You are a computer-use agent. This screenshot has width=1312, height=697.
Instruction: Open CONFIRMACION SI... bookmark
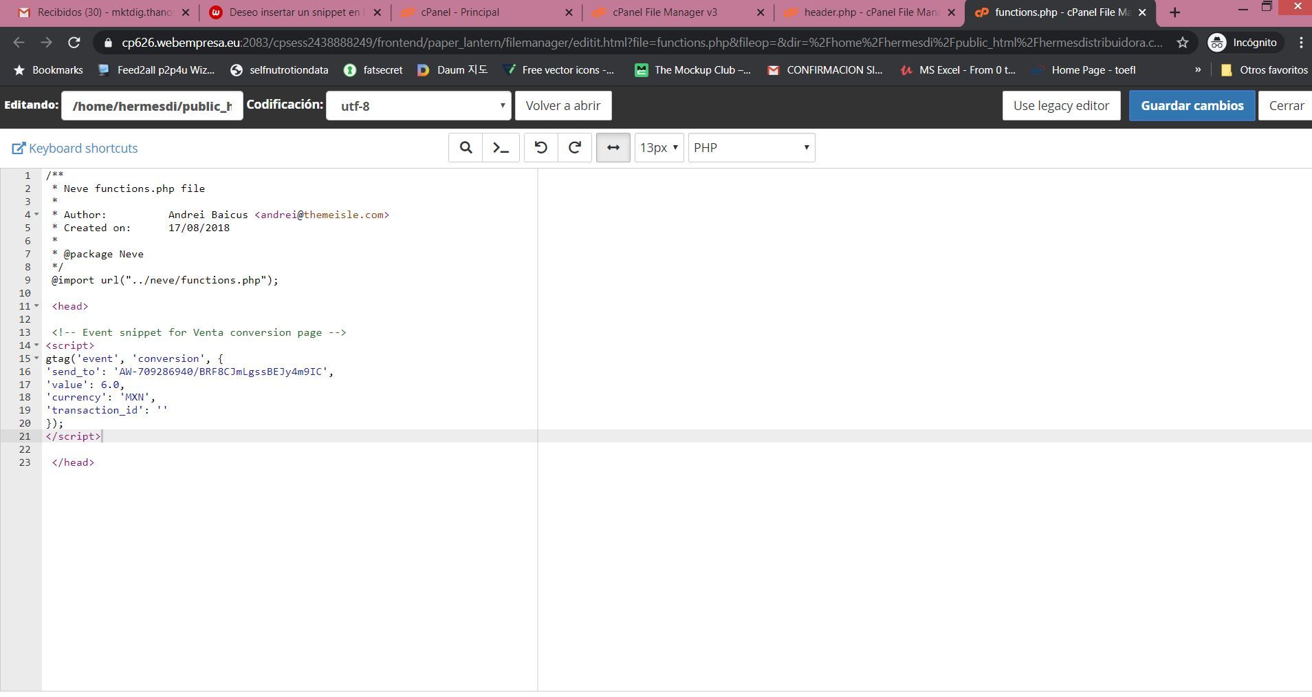pos(824,70)
